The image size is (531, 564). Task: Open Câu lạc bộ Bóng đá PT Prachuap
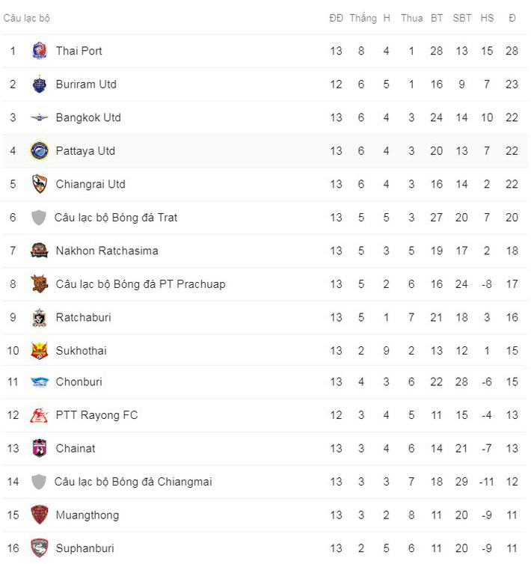[140, 284]
